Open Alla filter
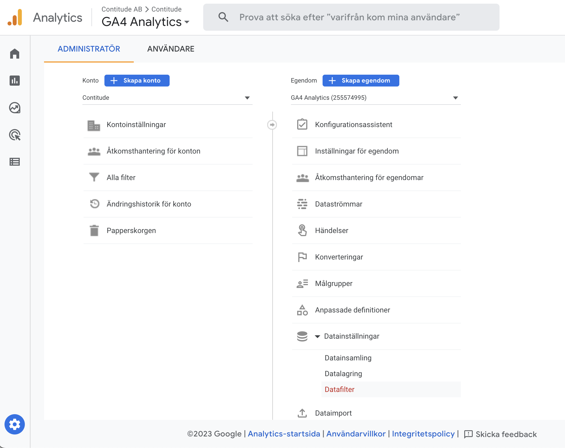 tap(168, 178)
